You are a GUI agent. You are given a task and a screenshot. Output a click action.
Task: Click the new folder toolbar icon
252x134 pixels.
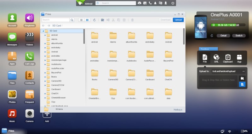[x=102, y=20]
